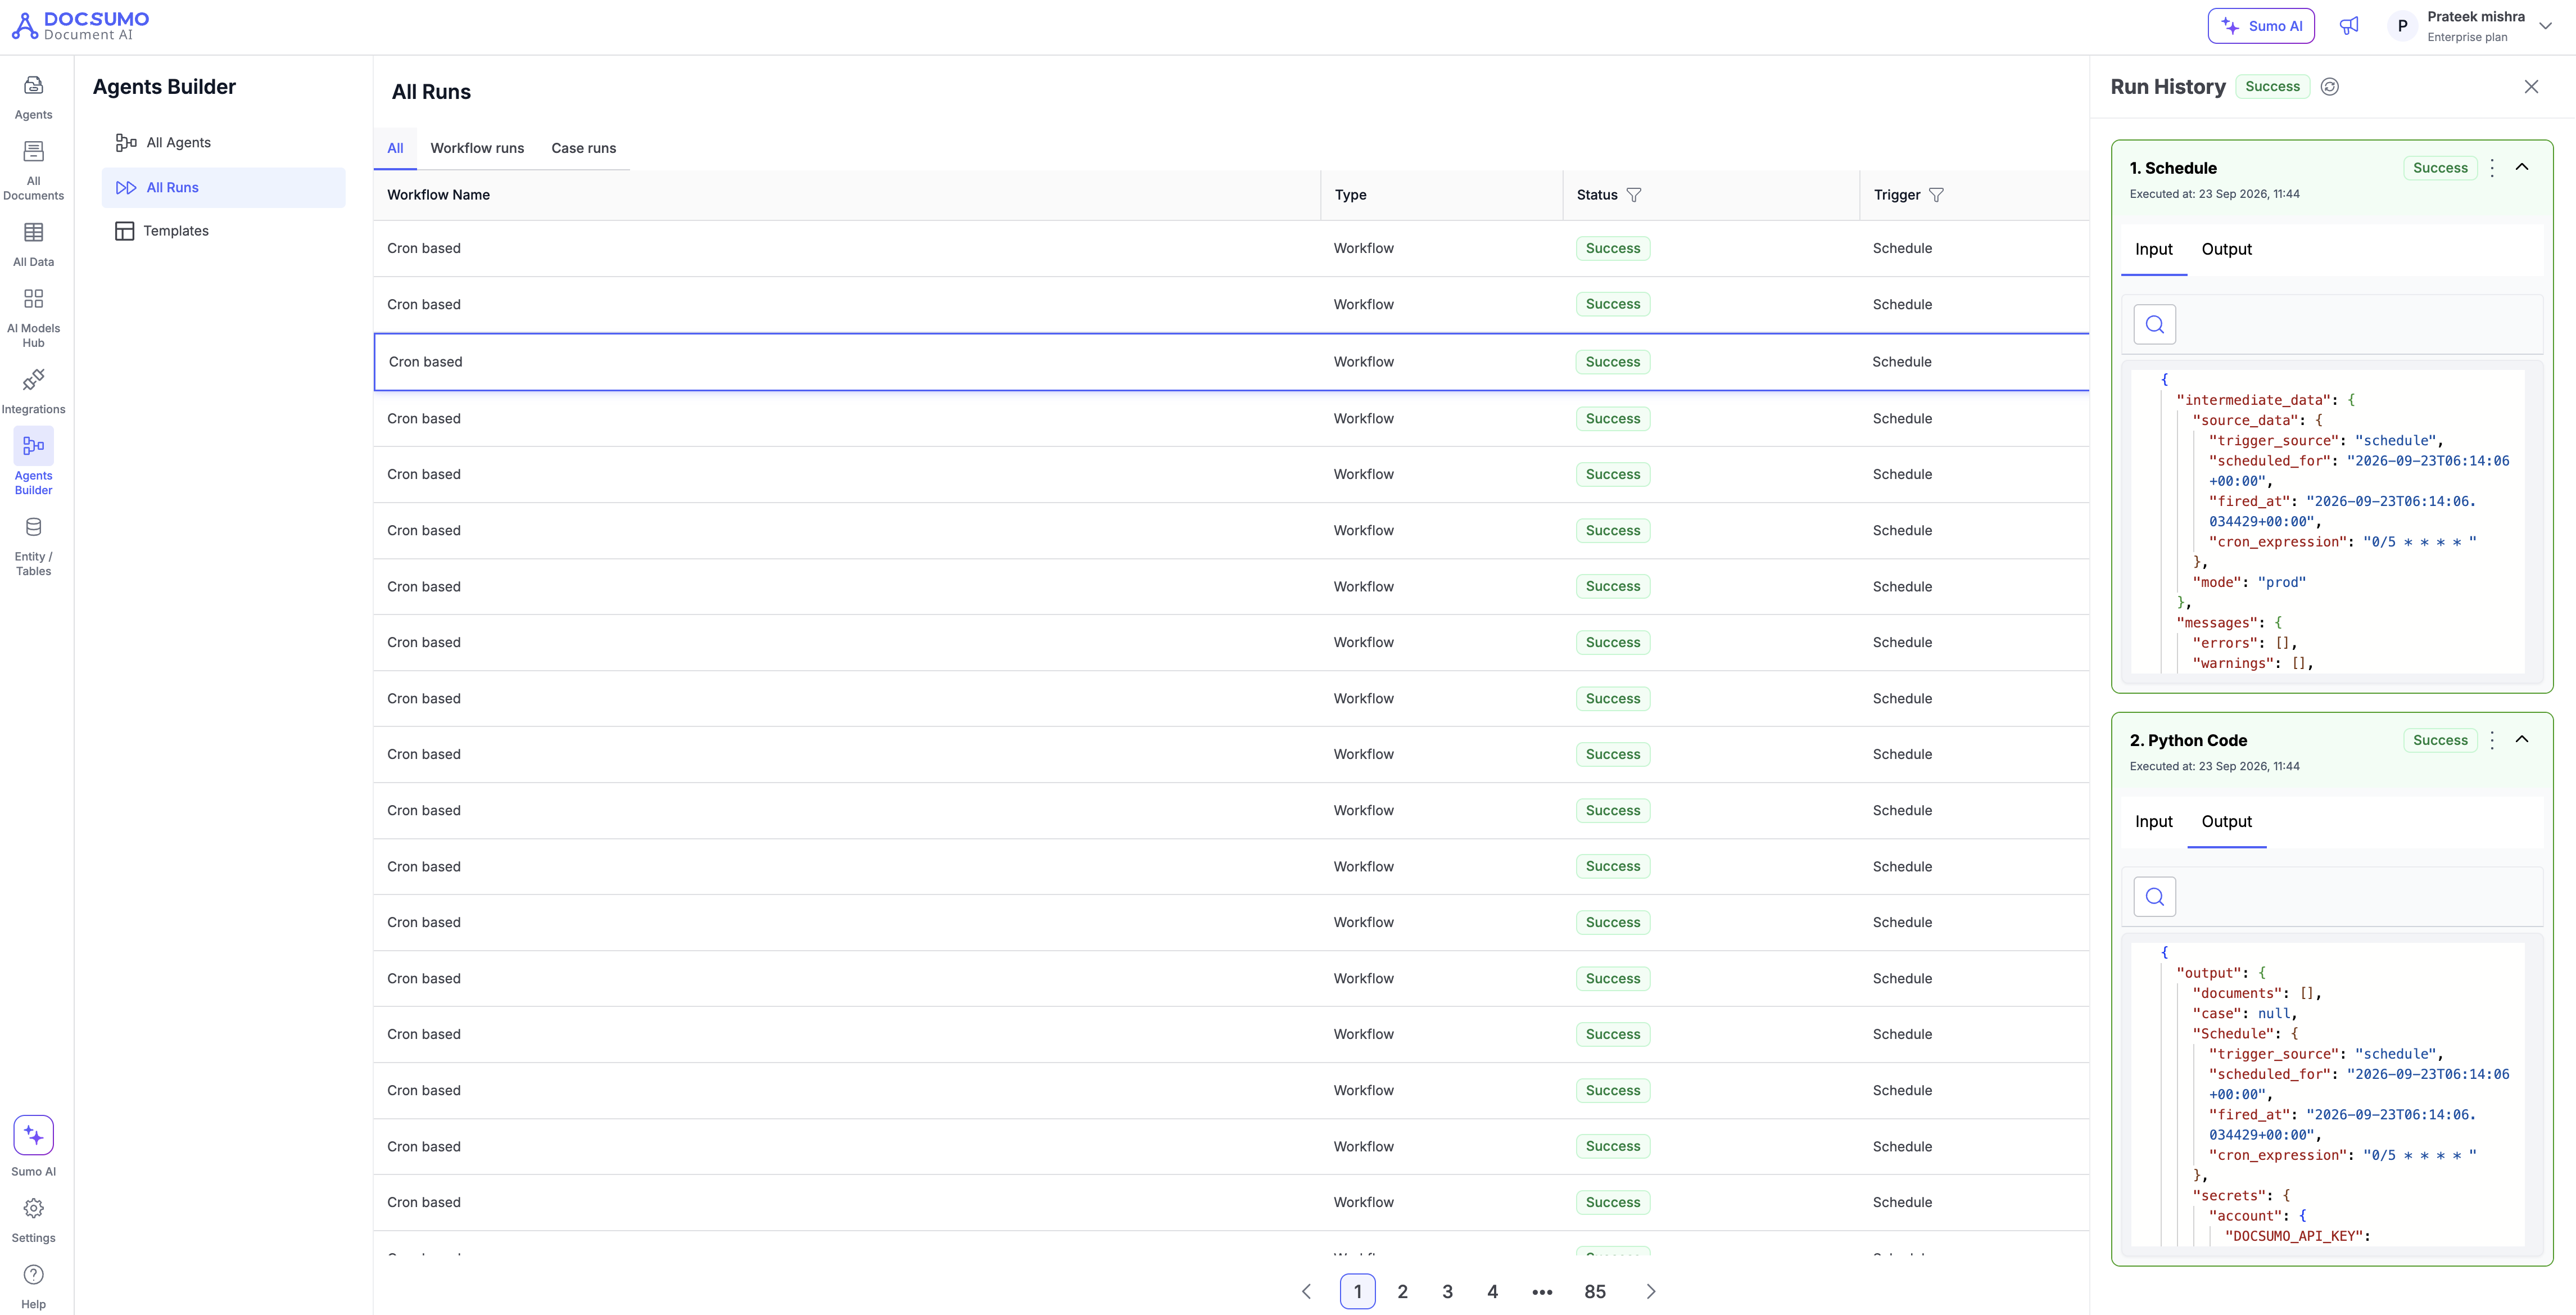
Task: Go to page 85 of runs
Action: (1595, 1291)
